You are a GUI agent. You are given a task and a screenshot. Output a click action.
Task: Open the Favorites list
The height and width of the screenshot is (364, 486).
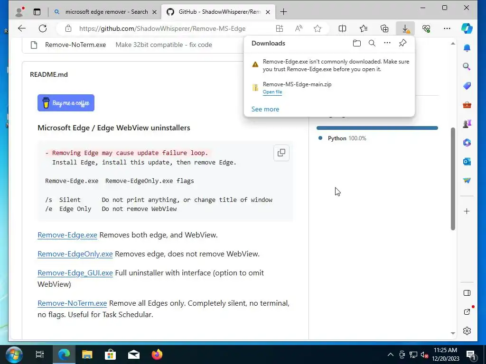coord(364,28)
